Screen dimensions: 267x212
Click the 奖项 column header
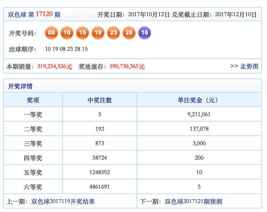[33, 100]
